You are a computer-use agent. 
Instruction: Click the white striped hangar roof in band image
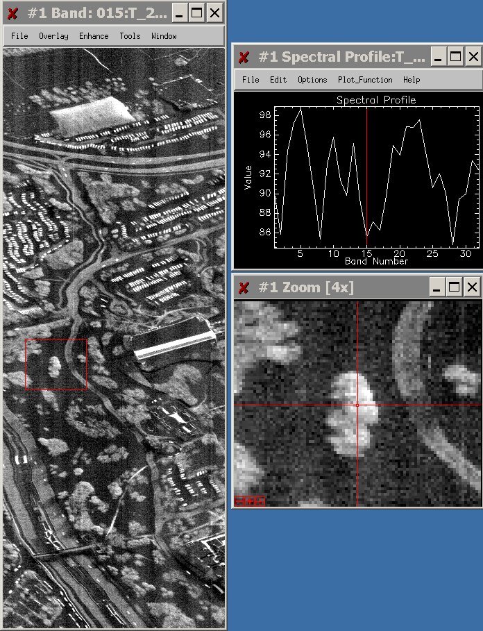pyautogui.click(x=176, y=345)
